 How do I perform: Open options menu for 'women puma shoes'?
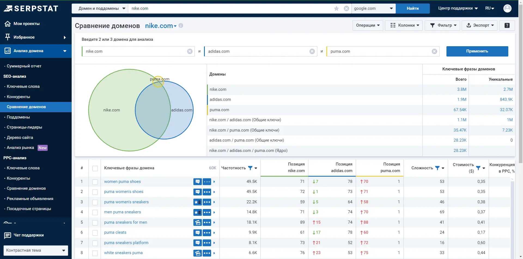(207, 182)
